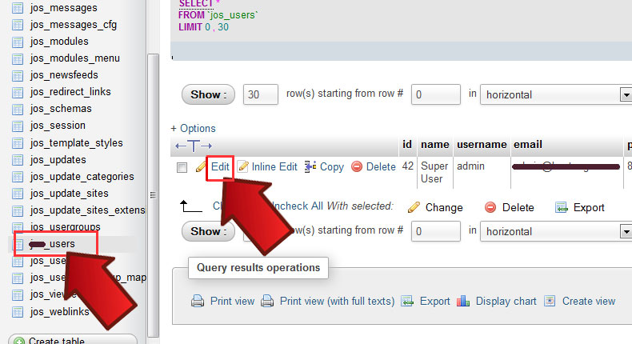Select the jos_session table in the sidebar
632x344 pixels.
coord(58,126)
